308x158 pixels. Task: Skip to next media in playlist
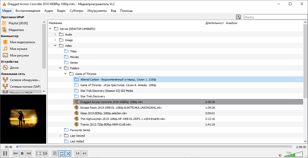pos(29,153)
